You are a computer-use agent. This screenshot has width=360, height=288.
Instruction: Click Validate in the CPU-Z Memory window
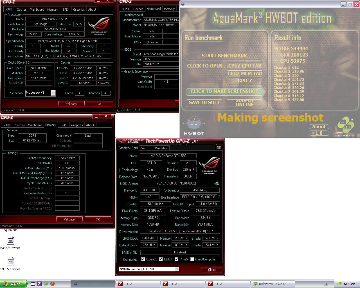(69, 219)
